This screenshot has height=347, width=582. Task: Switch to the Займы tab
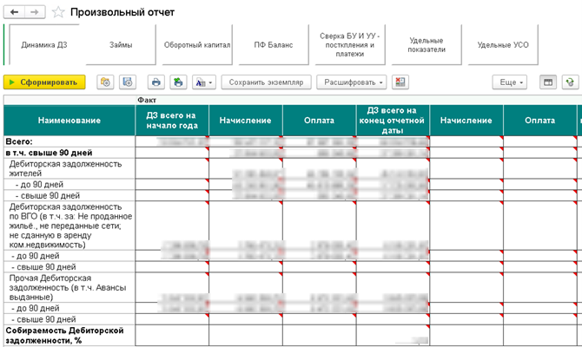coord(121,44)
